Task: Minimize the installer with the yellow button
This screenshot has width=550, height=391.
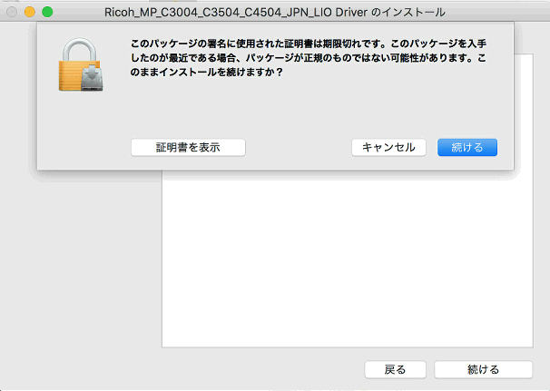Action: pos(29,12)
